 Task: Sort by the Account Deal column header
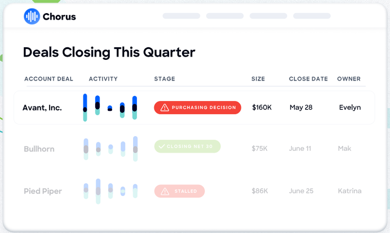tap(49, 79)
